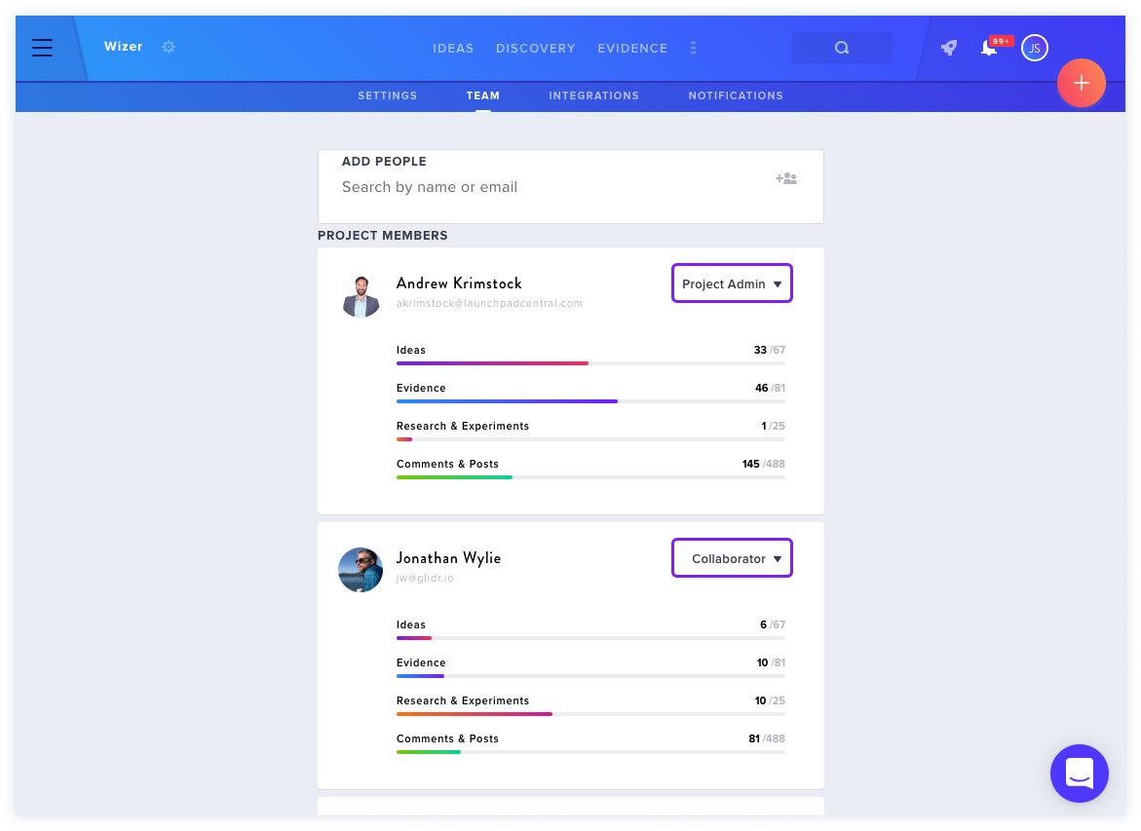The height and width of the screenshot is (831, 1141).
Task: Click Andrew's Comments count 145/488
Action: tap(763, 465)
